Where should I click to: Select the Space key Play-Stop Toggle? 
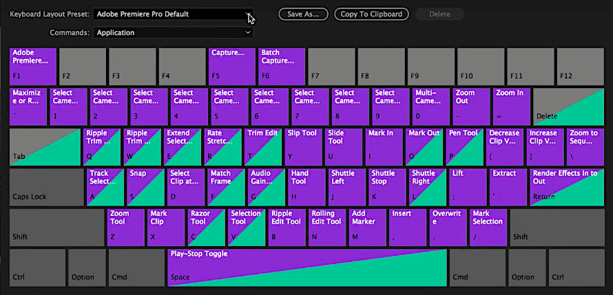[x=307, y=267]
